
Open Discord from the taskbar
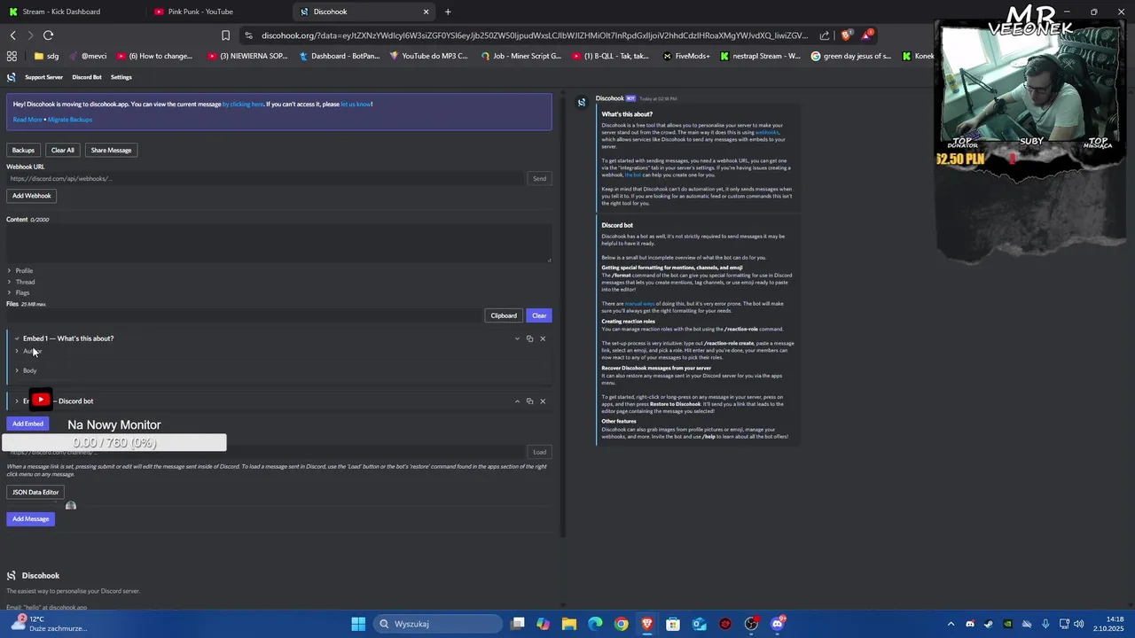tap(778, 624)
